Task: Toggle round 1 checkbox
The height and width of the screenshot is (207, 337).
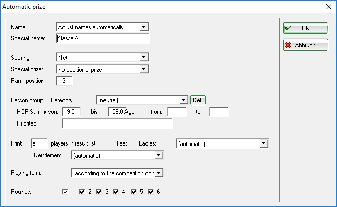Action: 65,192
